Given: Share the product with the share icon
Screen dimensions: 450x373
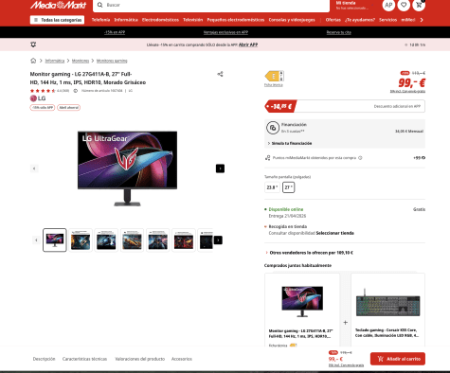Looking at the screenshot, I should pos(220,74).
